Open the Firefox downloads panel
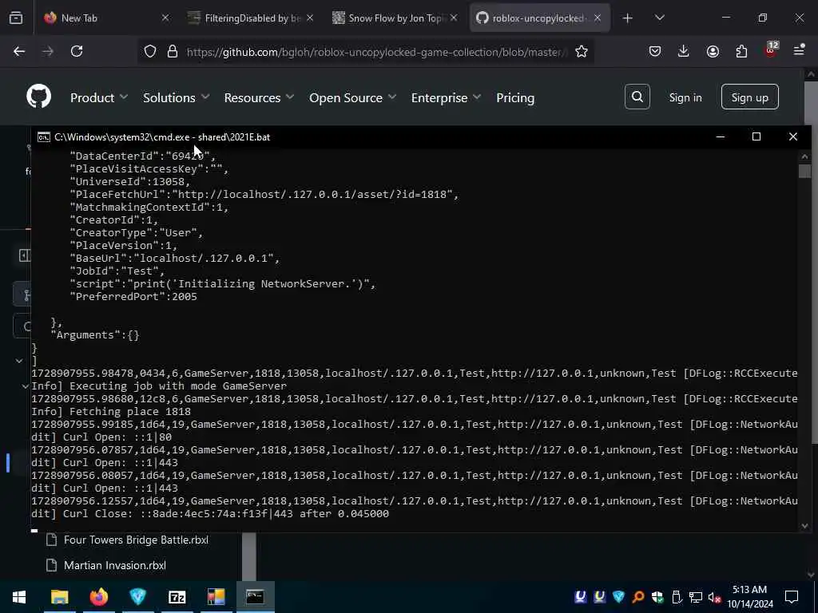This screenshot has height=613, width=818. [684, 51]
